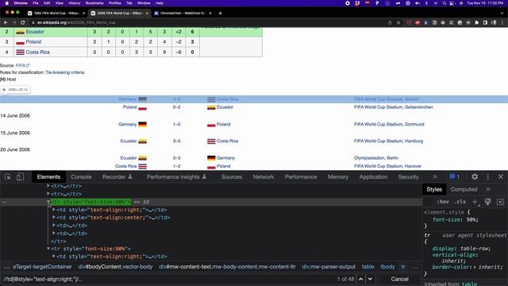The height and width of the screenshot is (286, 508).
Task: Open FIFA World Cup Stadium, Dortmund link
Action: [389, 124]
